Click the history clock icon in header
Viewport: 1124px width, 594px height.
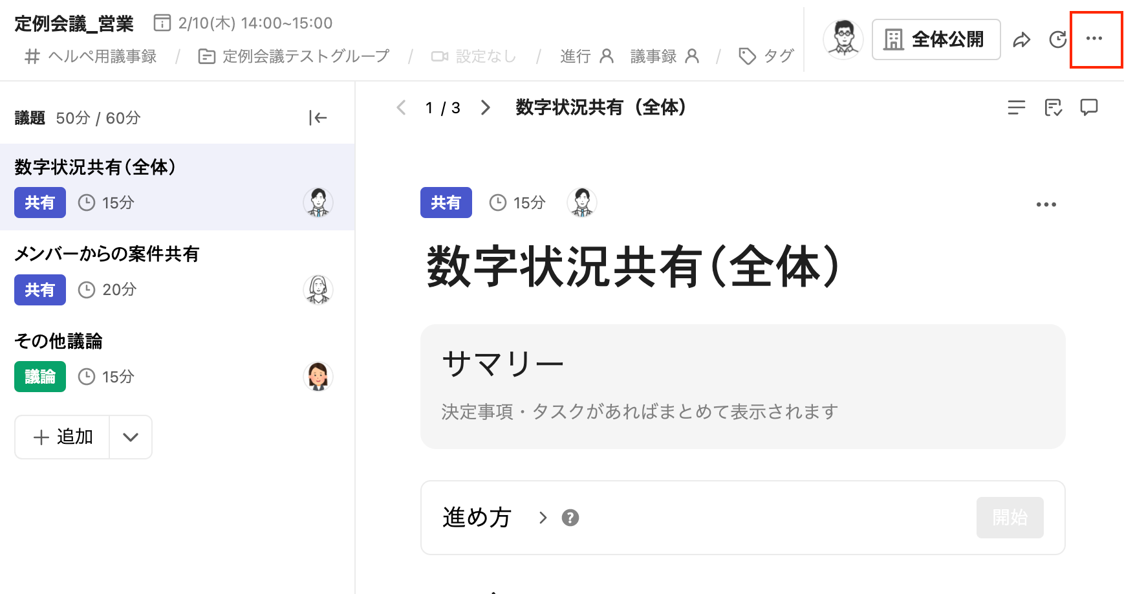[1057, 39]
